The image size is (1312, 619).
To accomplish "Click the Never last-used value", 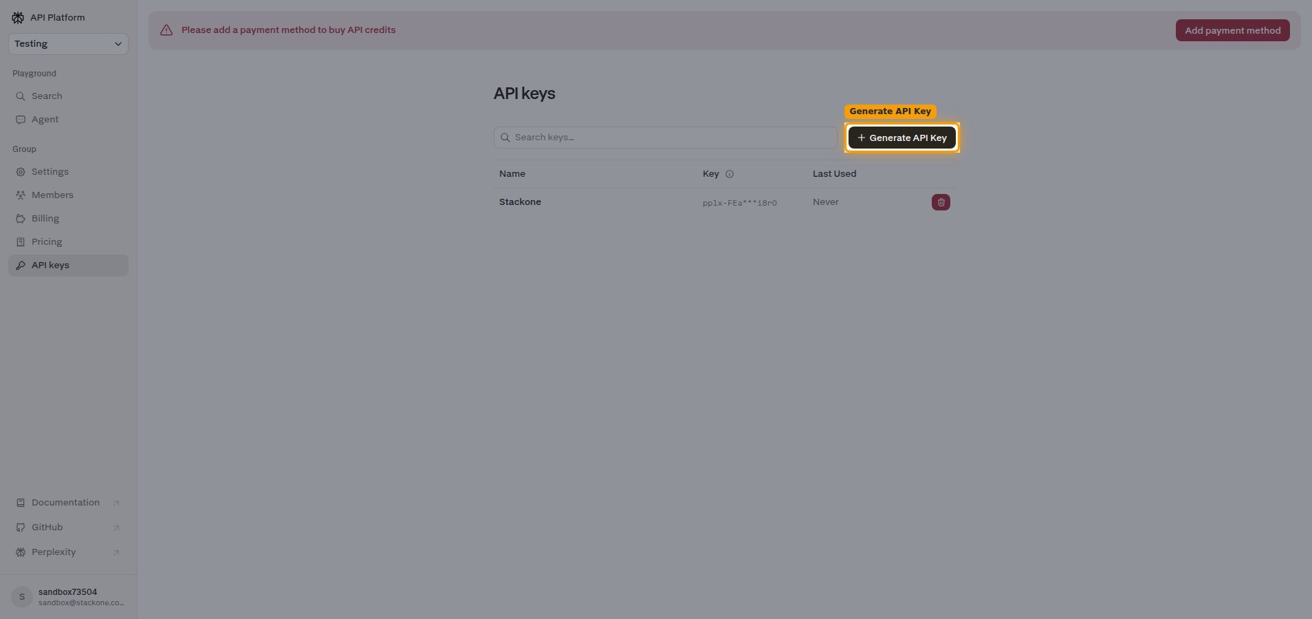I will [x=825, y=202].
